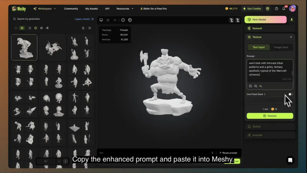This screenshot has width=307, height=173.
Task: Expand the Stylize panel section
Action: 270,126
